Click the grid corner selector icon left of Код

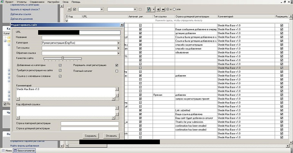[67, 17]
